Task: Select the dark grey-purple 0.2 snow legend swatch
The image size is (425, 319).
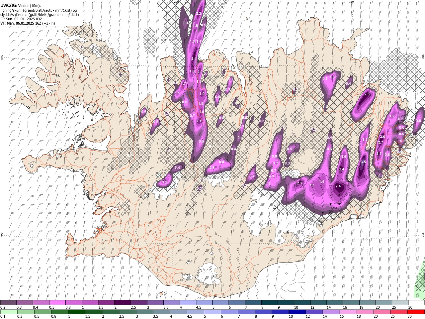Action: [8, 303]
